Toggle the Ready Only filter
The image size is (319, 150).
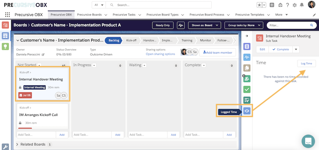pos(163,25)
